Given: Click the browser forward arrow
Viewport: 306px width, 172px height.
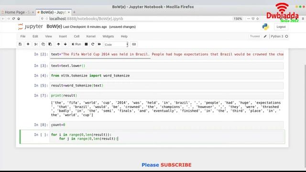Looking at the screenshot, I should (9, 19).
